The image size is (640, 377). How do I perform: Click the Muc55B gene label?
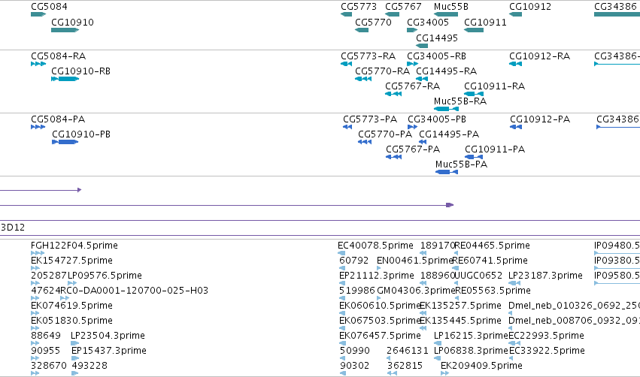(451, 7)
